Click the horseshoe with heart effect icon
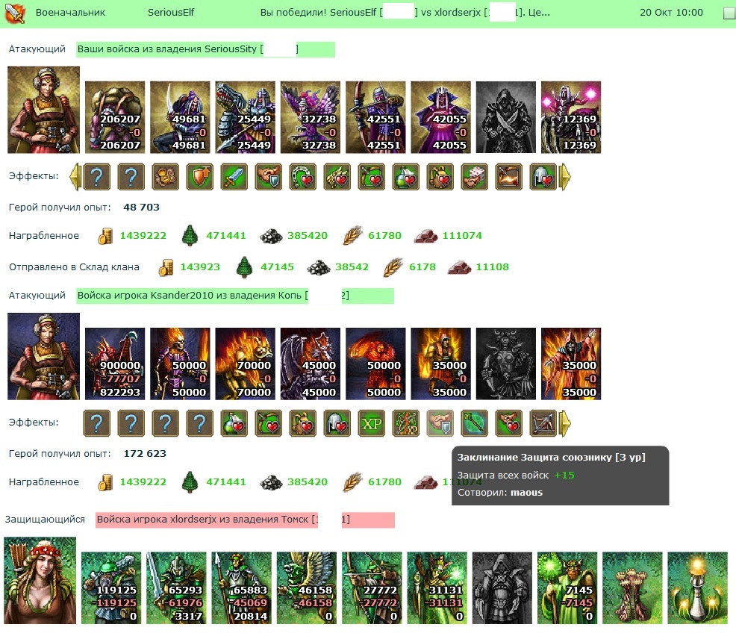736x642 pixels. coord(303,177)
